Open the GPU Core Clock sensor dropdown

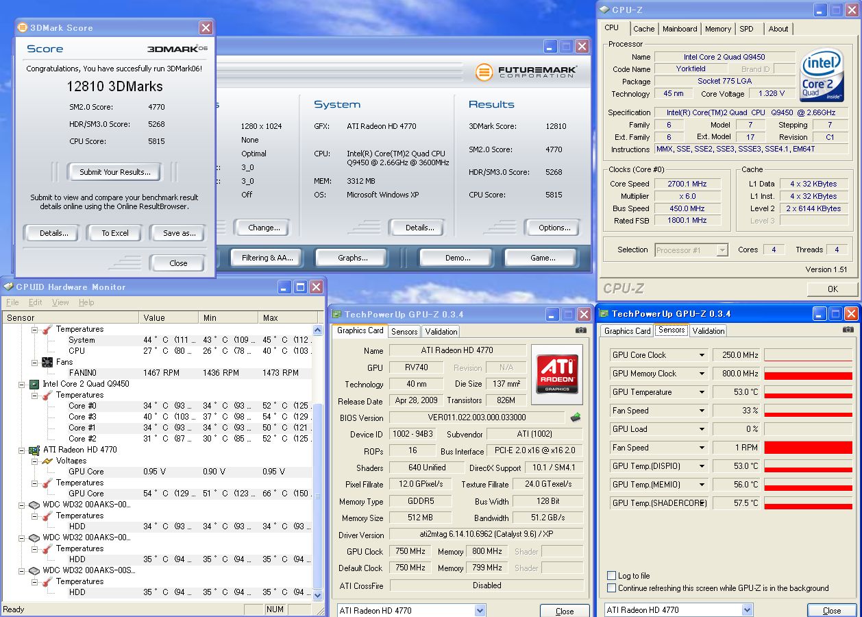pyautogui.click(x=702, y=355)
